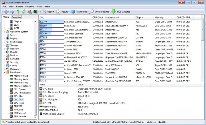This screenshot has height=125, width=206.
Task: Open benchmark Parameters
Action: [x=79, y=12]
